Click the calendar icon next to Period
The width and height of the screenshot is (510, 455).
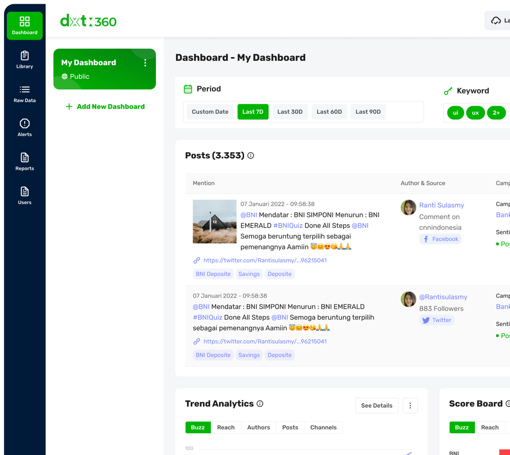(187, 89)
